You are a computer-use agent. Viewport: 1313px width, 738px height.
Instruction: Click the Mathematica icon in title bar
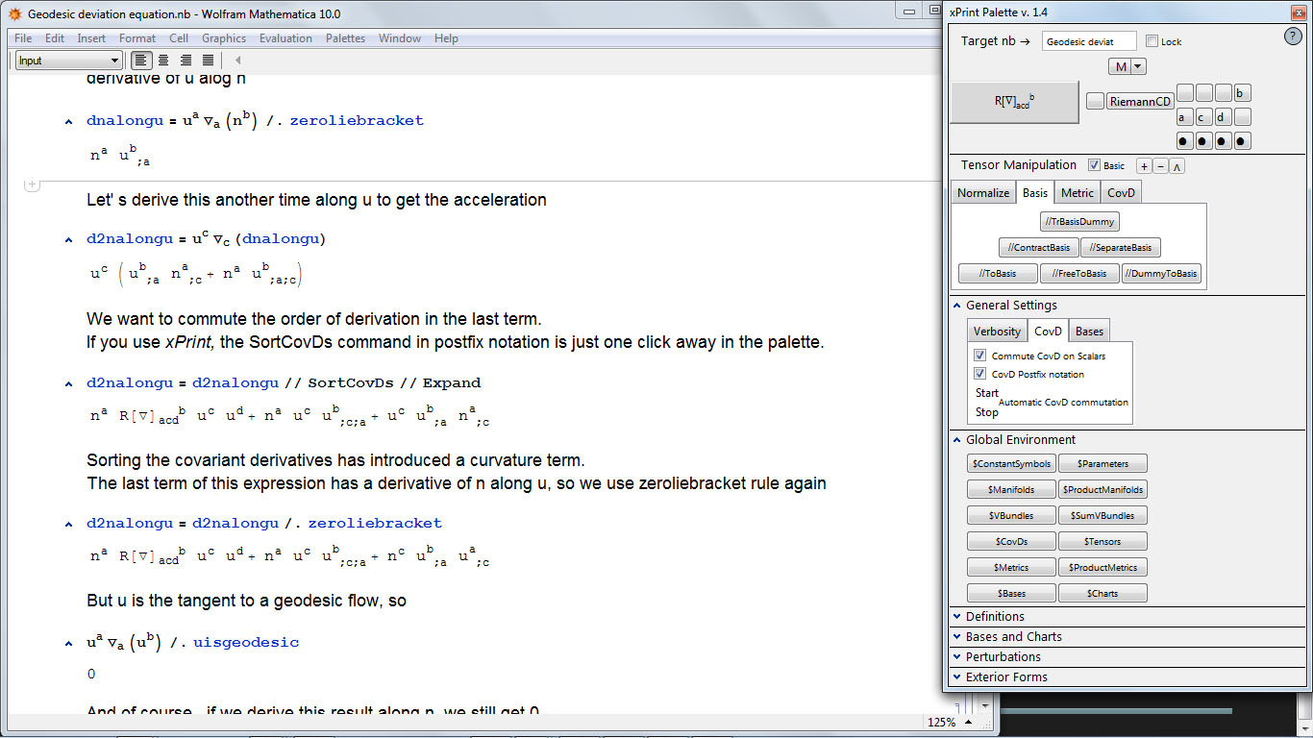tap(14, 14)
